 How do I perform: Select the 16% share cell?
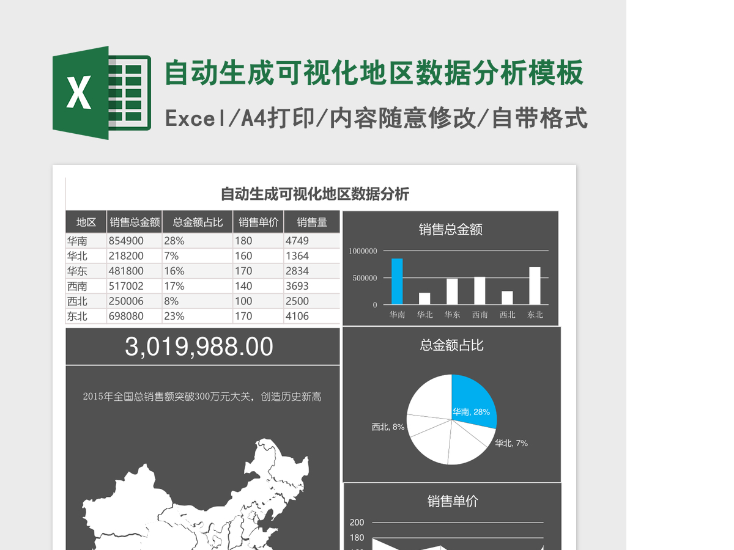pyautogui.click(x=198, y=271)
